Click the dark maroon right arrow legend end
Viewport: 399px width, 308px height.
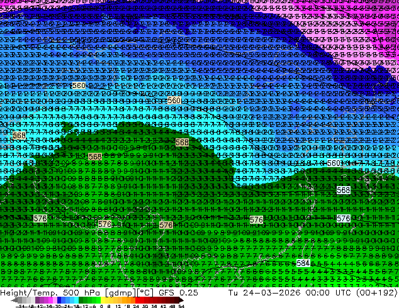click(x=181, y=300)
